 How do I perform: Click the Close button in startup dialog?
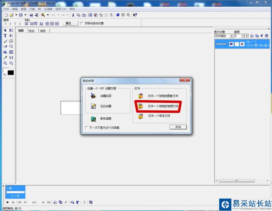178,127
